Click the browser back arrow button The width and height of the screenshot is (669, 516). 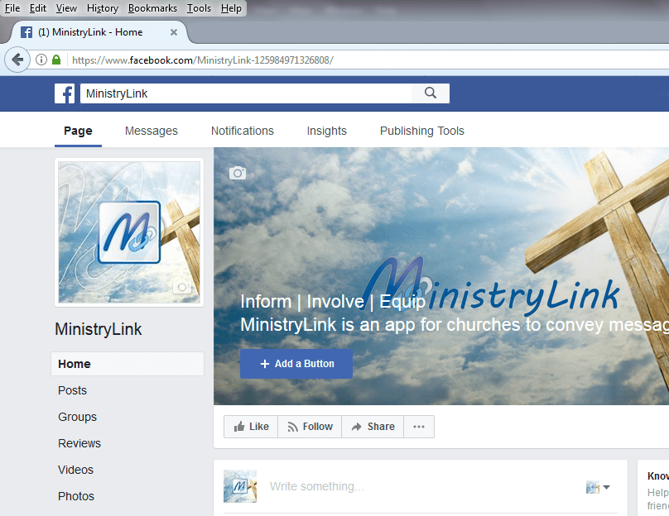(17, 60)
